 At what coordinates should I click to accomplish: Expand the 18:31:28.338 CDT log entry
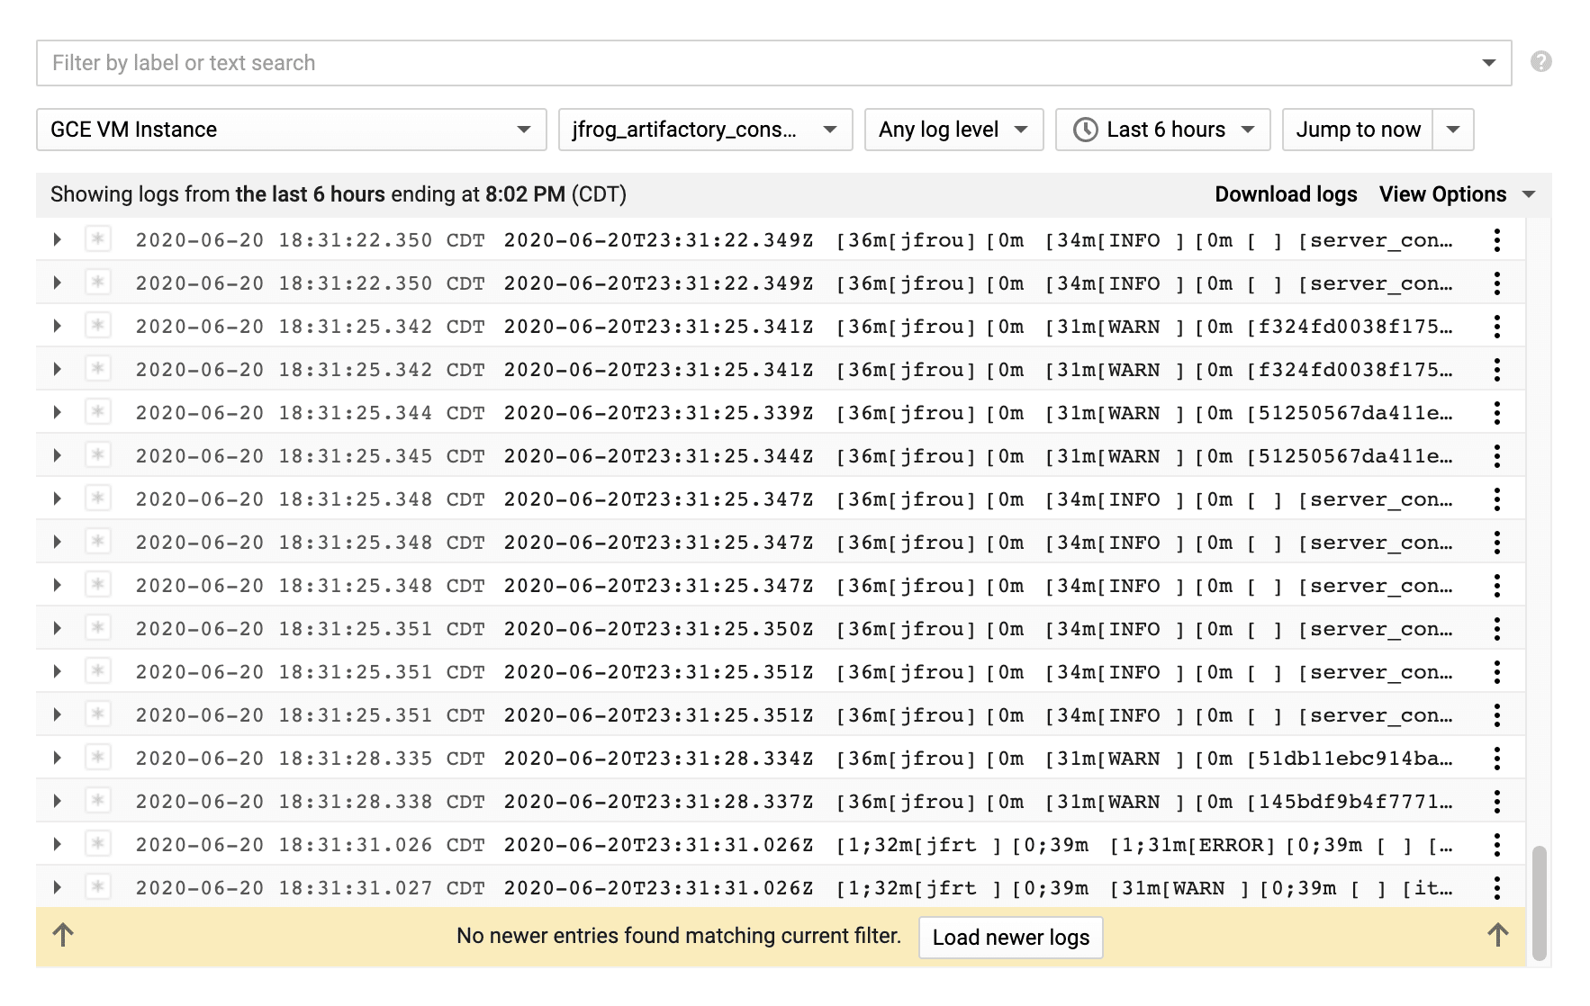pyautogui.click(x=57, y=801)
